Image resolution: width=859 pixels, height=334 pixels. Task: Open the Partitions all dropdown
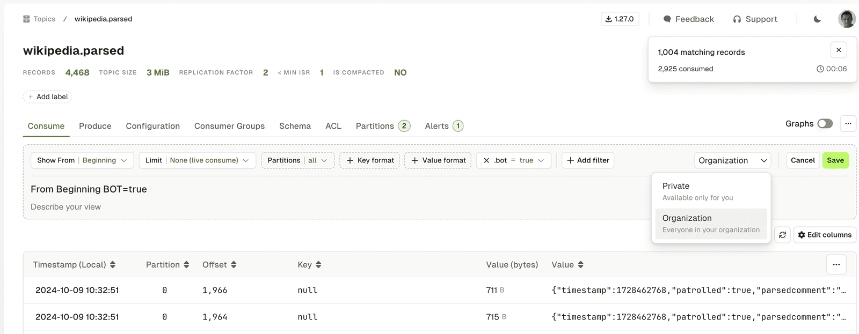tap(297, 160)
